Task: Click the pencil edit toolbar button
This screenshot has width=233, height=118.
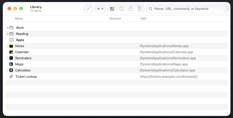Action: point(89,9)
